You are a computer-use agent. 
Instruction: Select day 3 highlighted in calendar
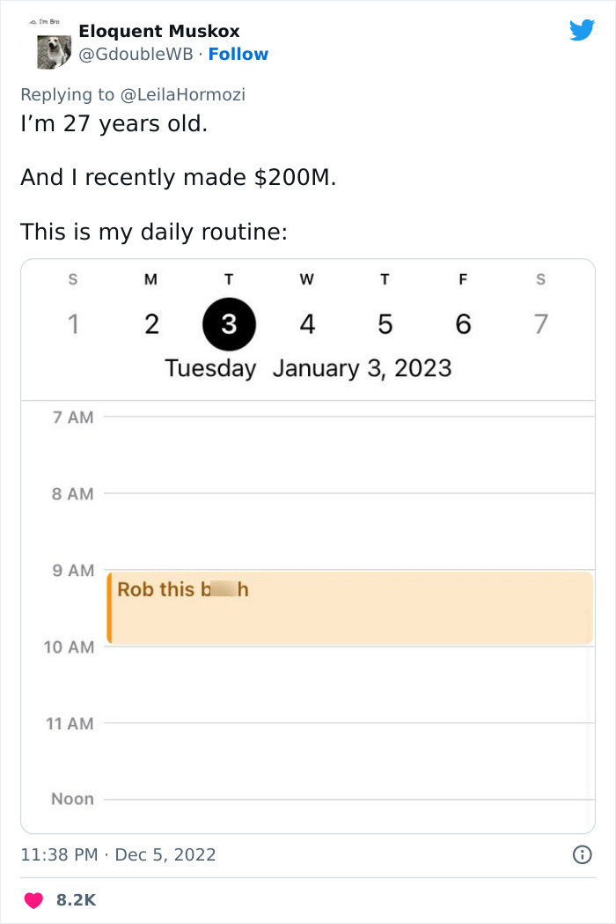pyautogui.click(x=229, y=324)
